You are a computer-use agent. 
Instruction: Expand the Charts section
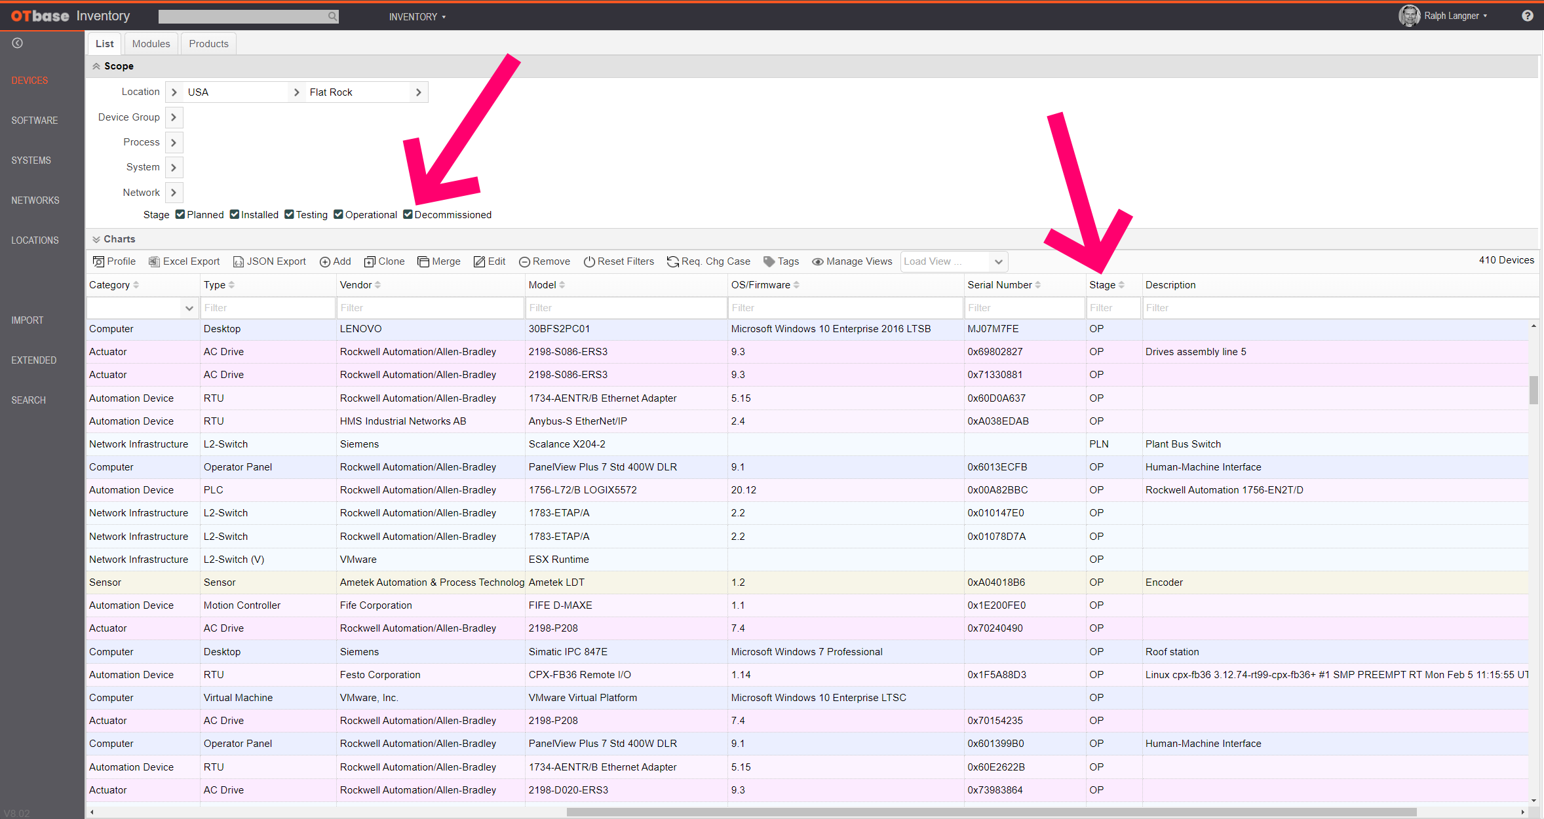tap(96, 239)
